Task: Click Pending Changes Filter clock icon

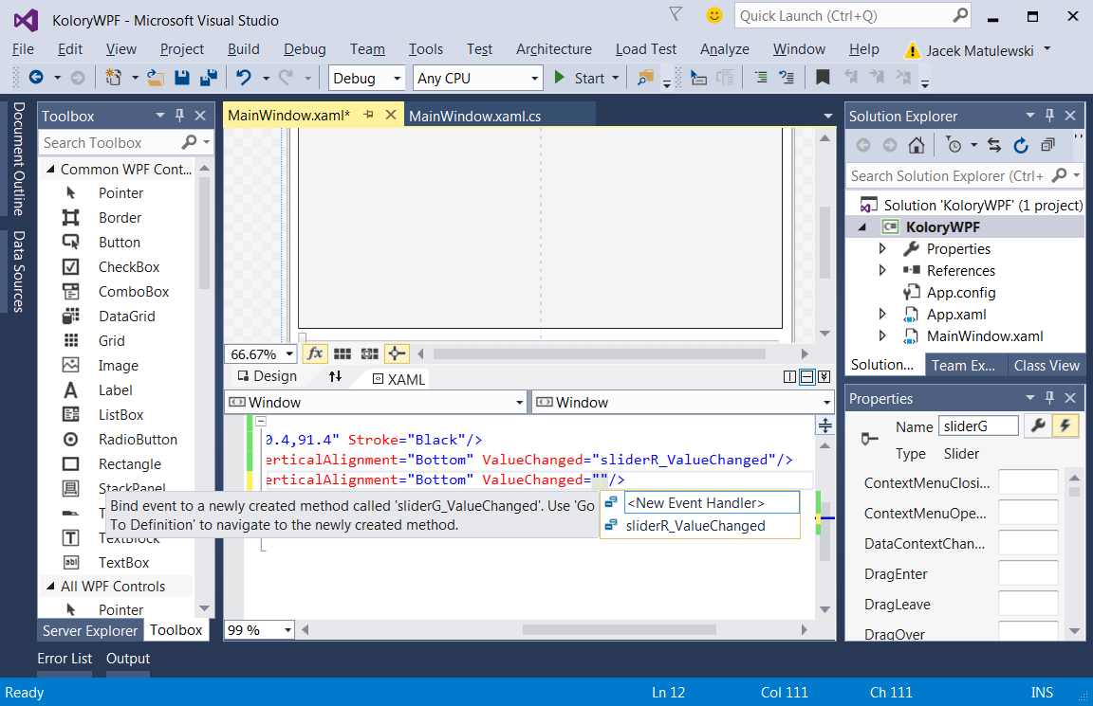Action: tap(954, 145)
